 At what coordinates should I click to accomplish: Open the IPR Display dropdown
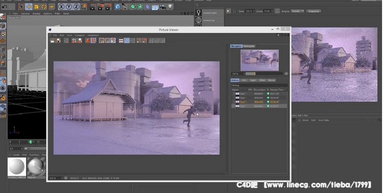click(297, 11)
